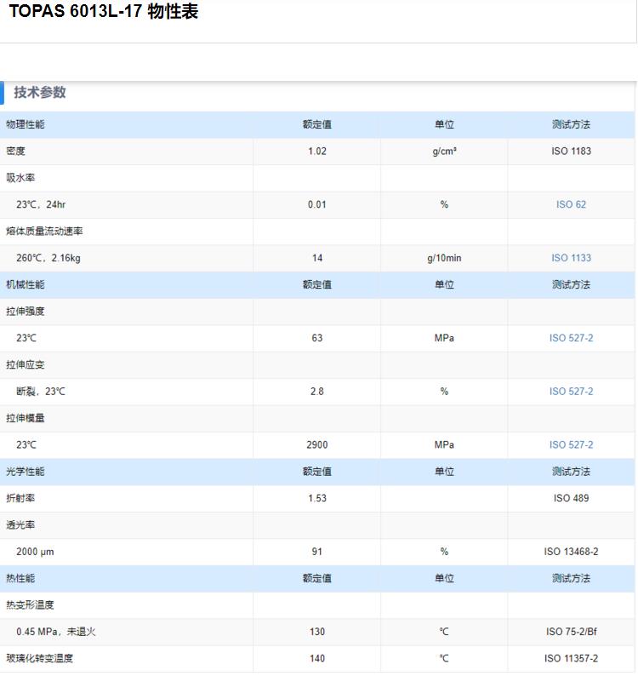Click 测试方法 header in the 机械性能 row
The height and width of the screenshot is (676, 638).
[571, 284]
